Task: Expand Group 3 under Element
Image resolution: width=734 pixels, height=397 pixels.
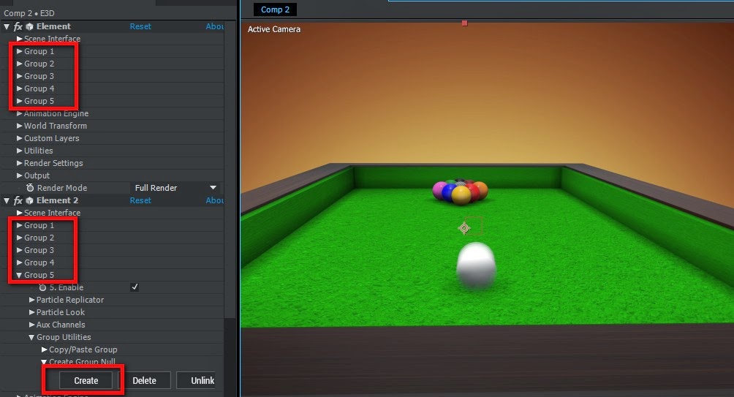Action: [x=19, y=76]
